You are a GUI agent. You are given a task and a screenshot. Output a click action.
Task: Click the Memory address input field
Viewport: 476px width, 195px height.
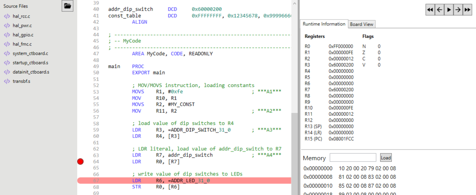[353, 157]
